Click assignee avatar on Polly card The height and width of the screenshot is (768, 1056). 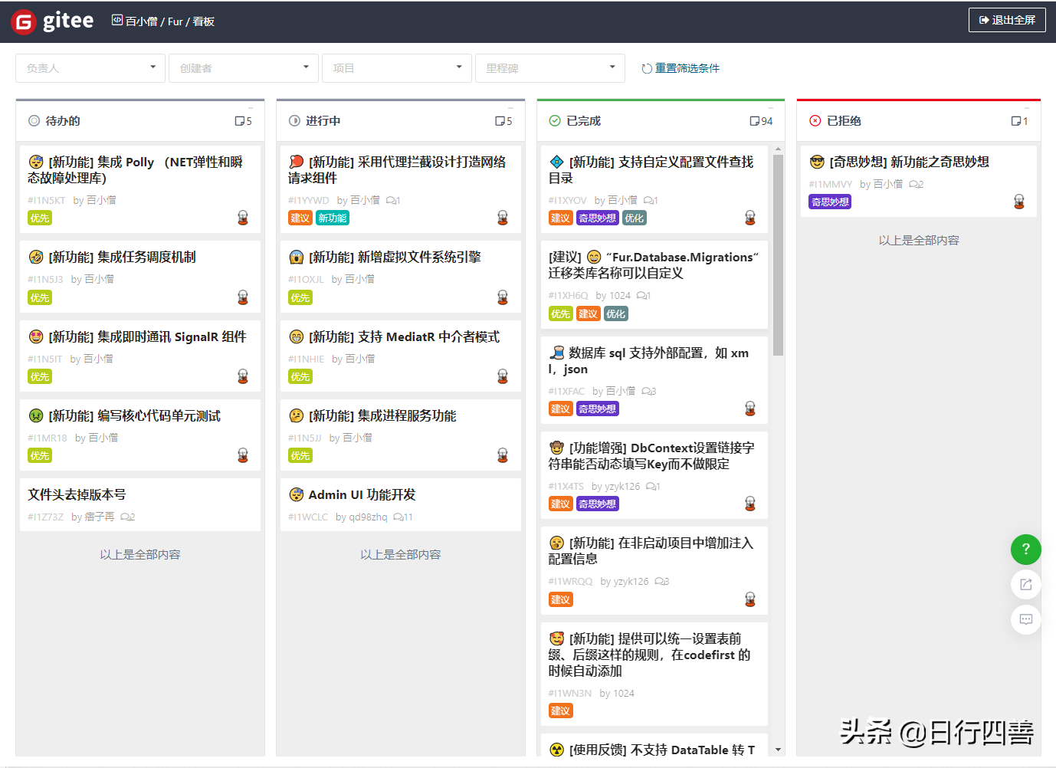click(243, 218)
